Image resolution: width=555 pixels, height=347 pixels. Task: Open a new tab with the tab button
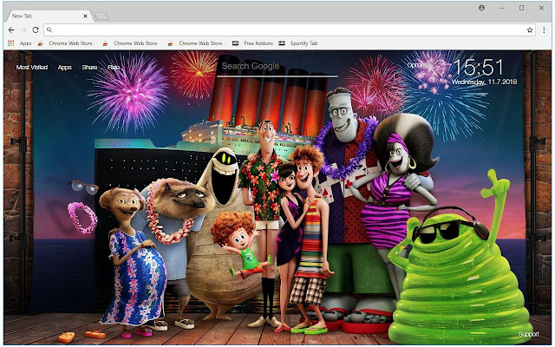pyautogui.click(x=101, y=16)
